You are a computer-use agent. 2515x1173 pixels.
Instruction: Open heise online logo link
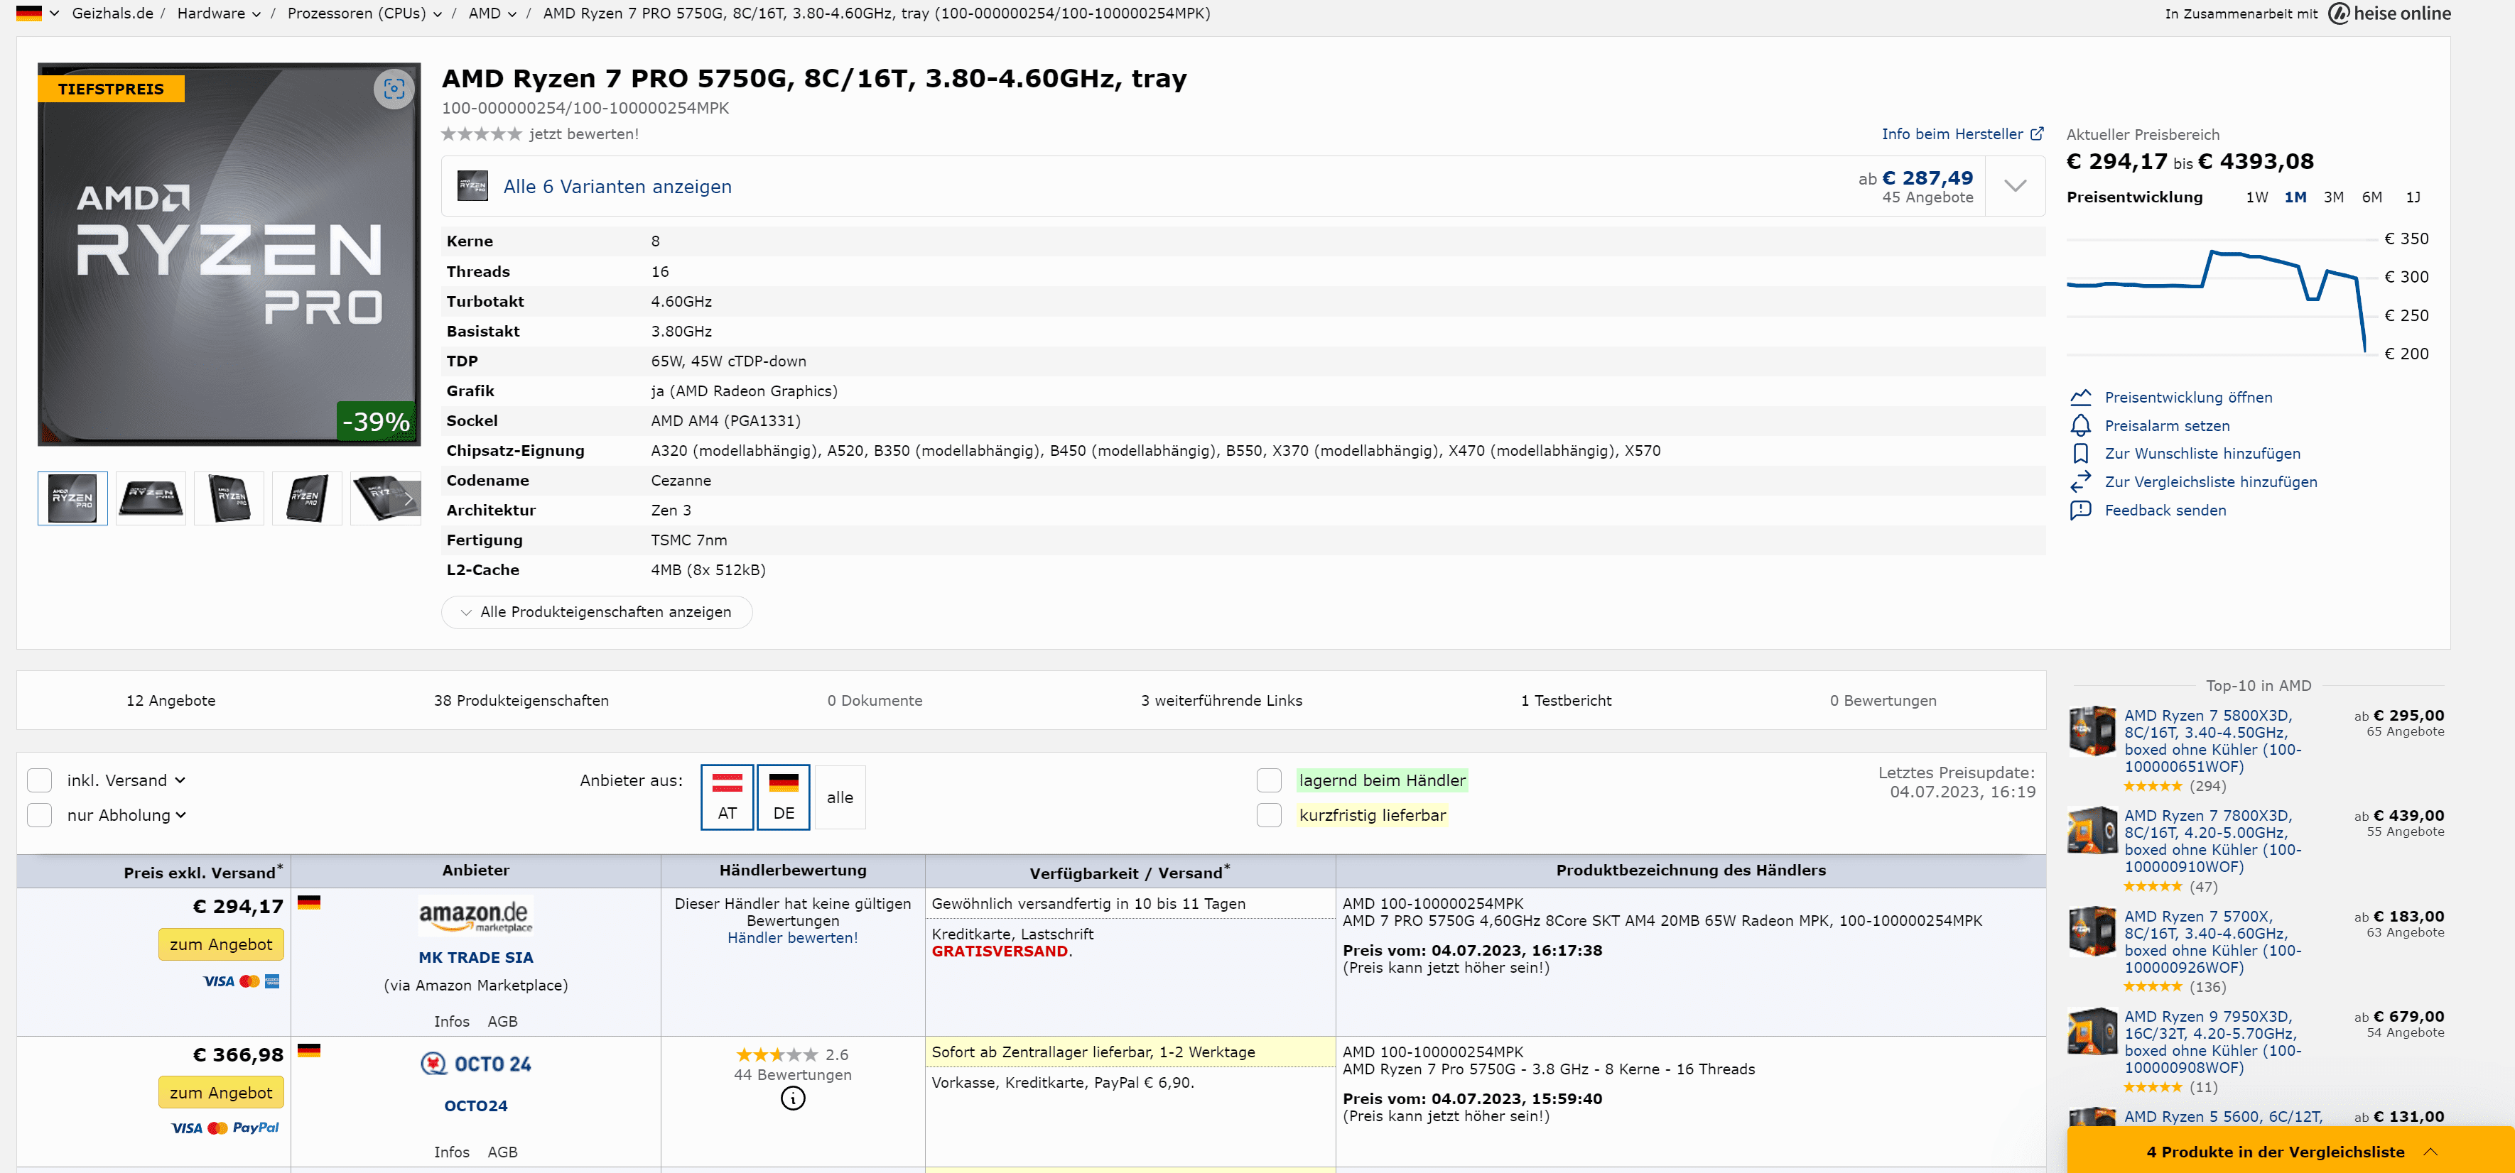[2389, 13]
